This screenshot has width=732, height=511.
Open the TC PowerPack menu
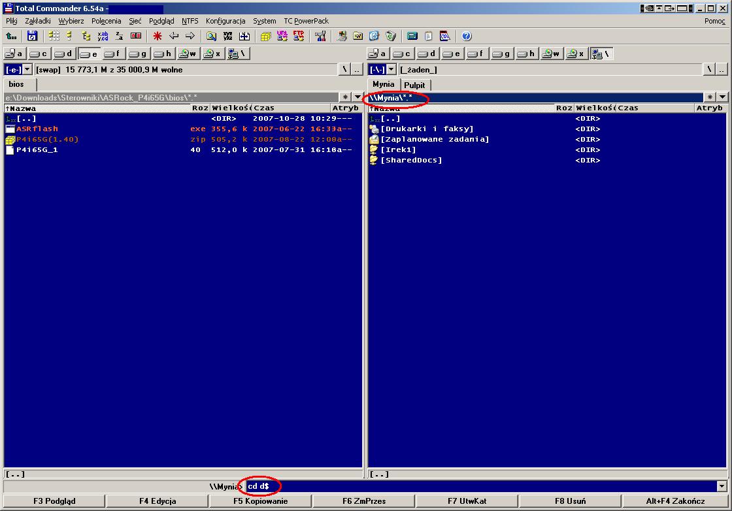[x=307, y=21]
